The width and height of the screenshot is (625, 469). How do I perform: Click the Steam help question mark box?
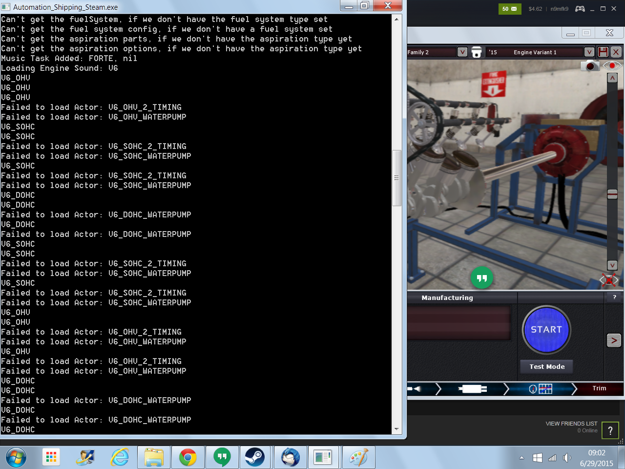[x=610, y=430]
